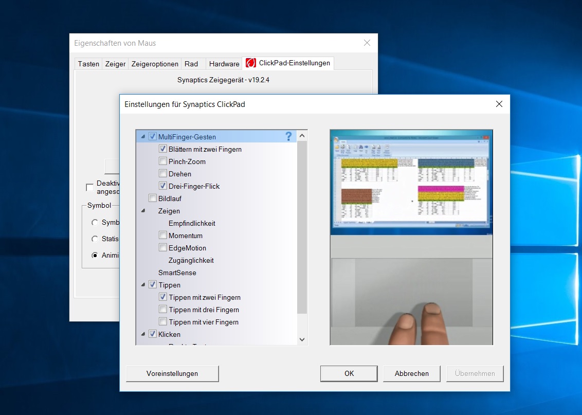Uncheck the Drei-Finger-Flick option
The height and width of the screenshot is (415, 582).
[x=162, y=186]
